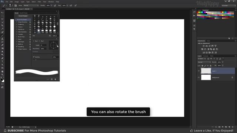Lock all on the layer with padlock icon

click(211, 66)
